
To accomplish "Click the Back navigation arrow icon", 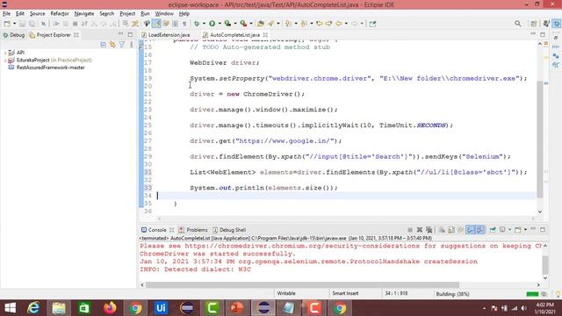I will (339, 24).
